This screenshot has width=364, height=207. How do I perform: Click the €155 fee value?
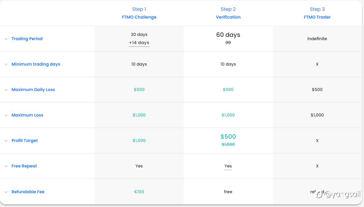[x=139, y=192]
